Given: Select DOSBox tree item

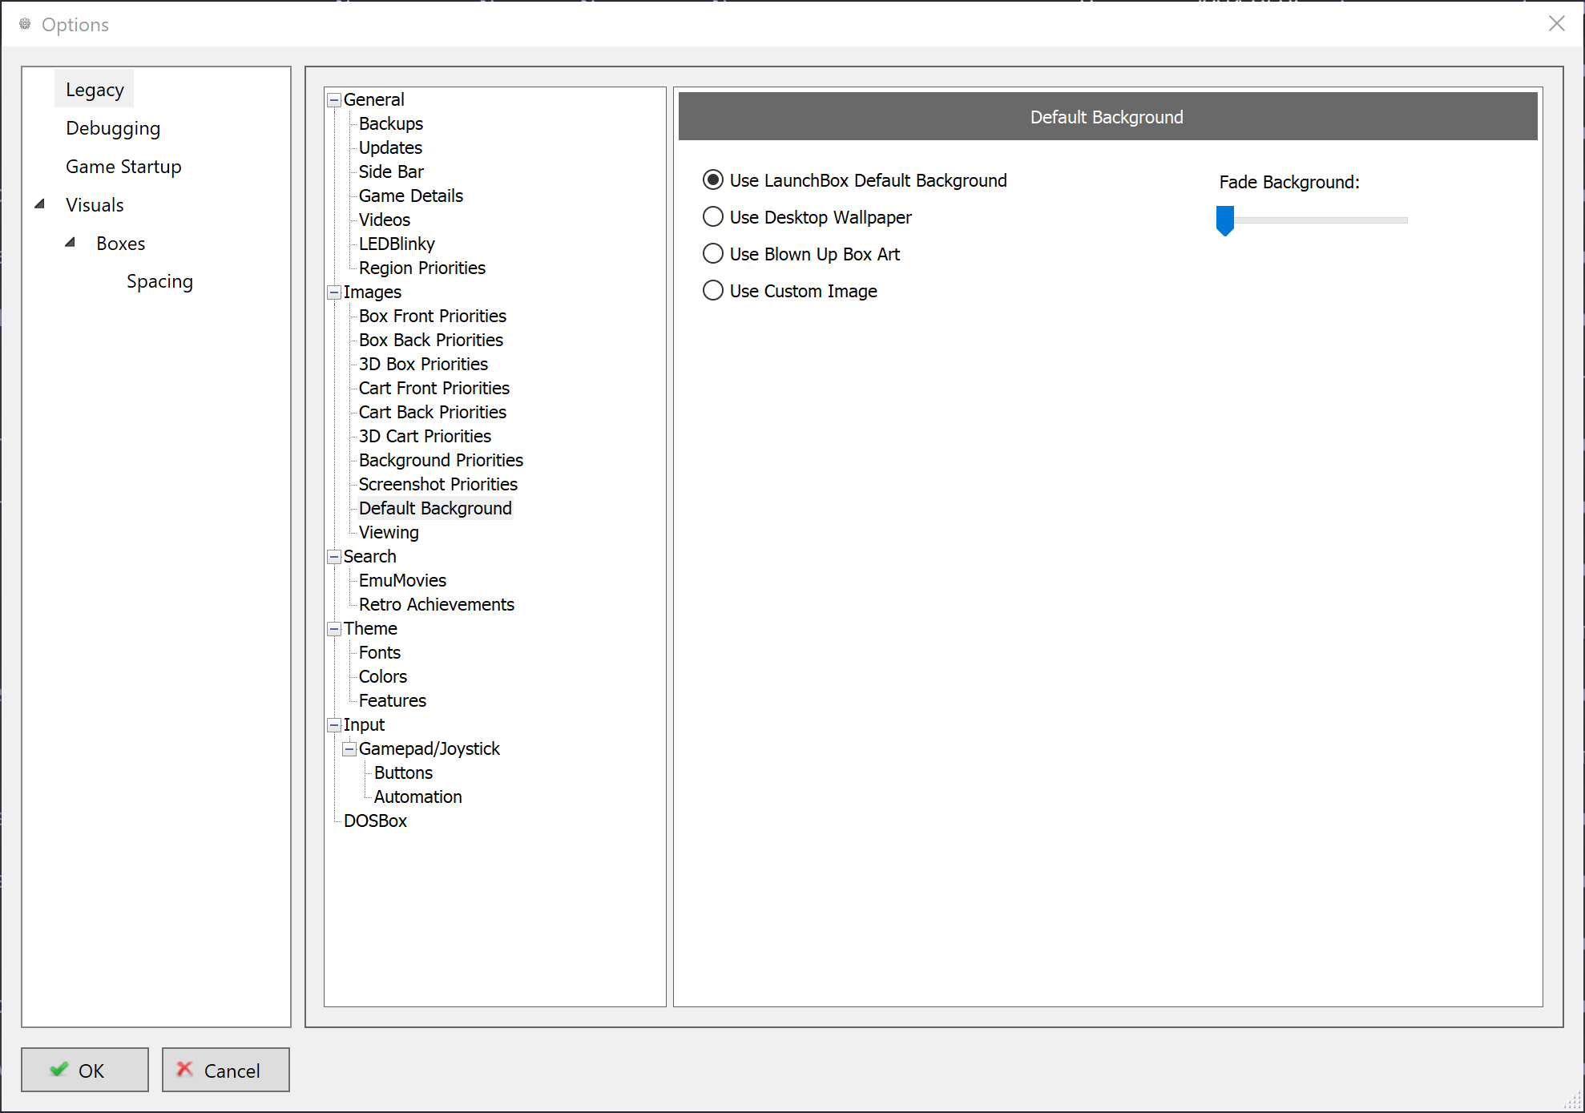Looking at the screenshot, I should coord(375,821).
